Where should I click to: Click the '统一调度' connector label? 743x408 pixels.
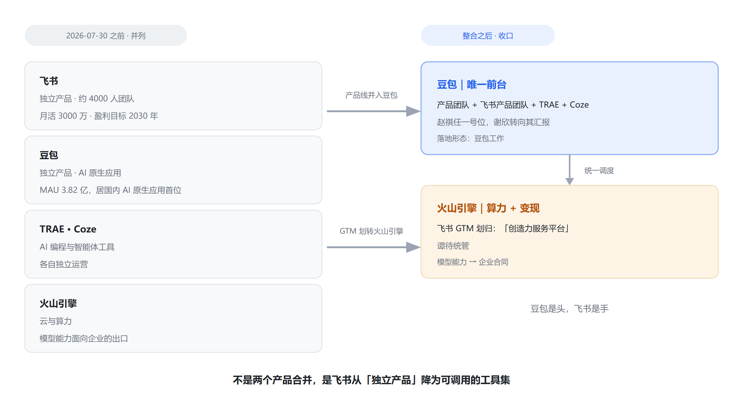point(599,171)
